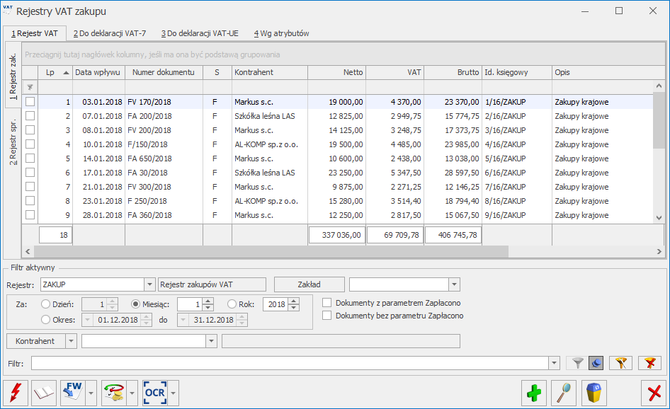670x409 pixels.
Task: Switch to Wg atrybutów tab
Action: (281, 33)
